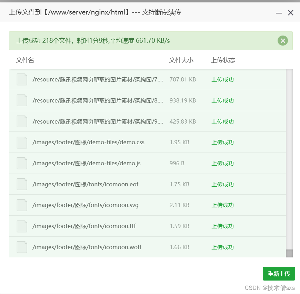Click the file icon for icomoon.ttf

(x=22, y=226)
